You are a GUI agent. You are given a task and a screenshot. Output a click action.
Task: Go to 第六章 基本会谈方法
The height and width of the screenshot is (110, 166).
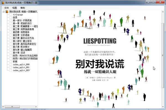23,38
